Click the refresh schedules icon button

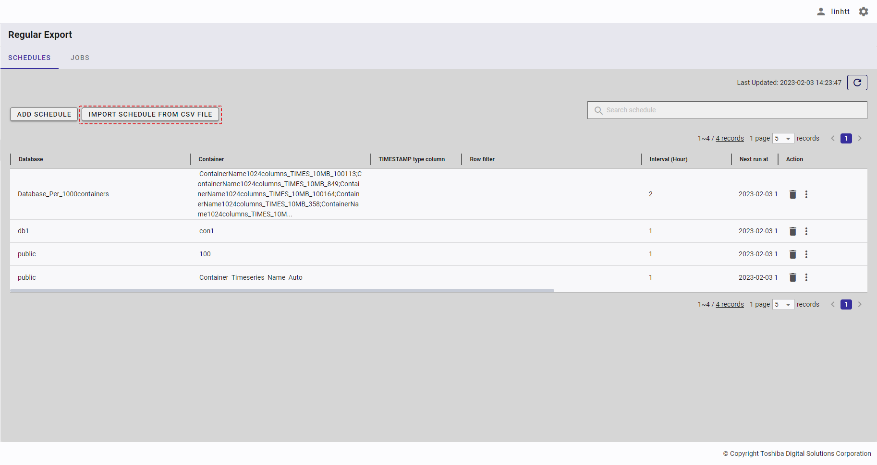(x=857, y=83)
